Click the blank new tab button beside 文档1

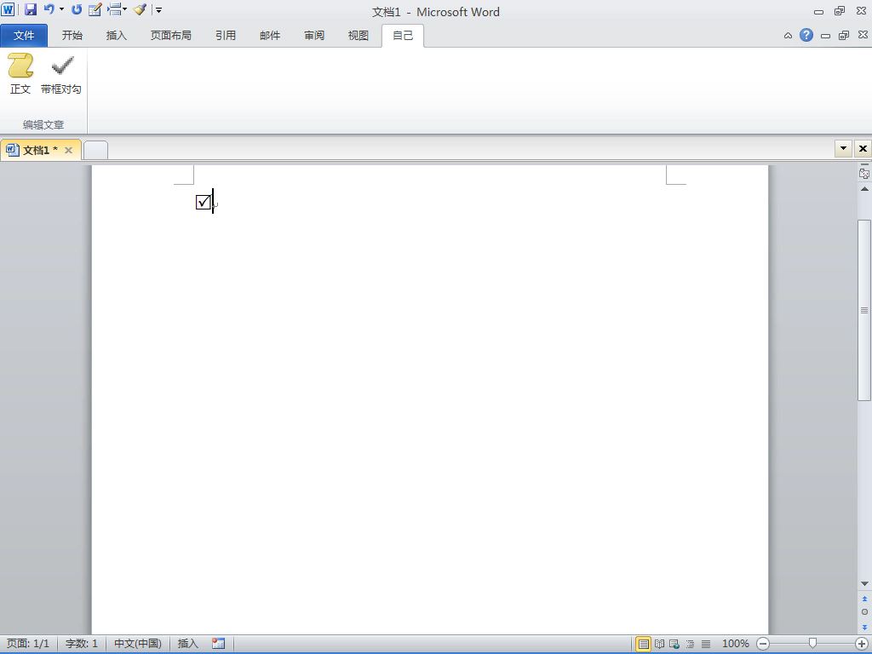point(95,150)
